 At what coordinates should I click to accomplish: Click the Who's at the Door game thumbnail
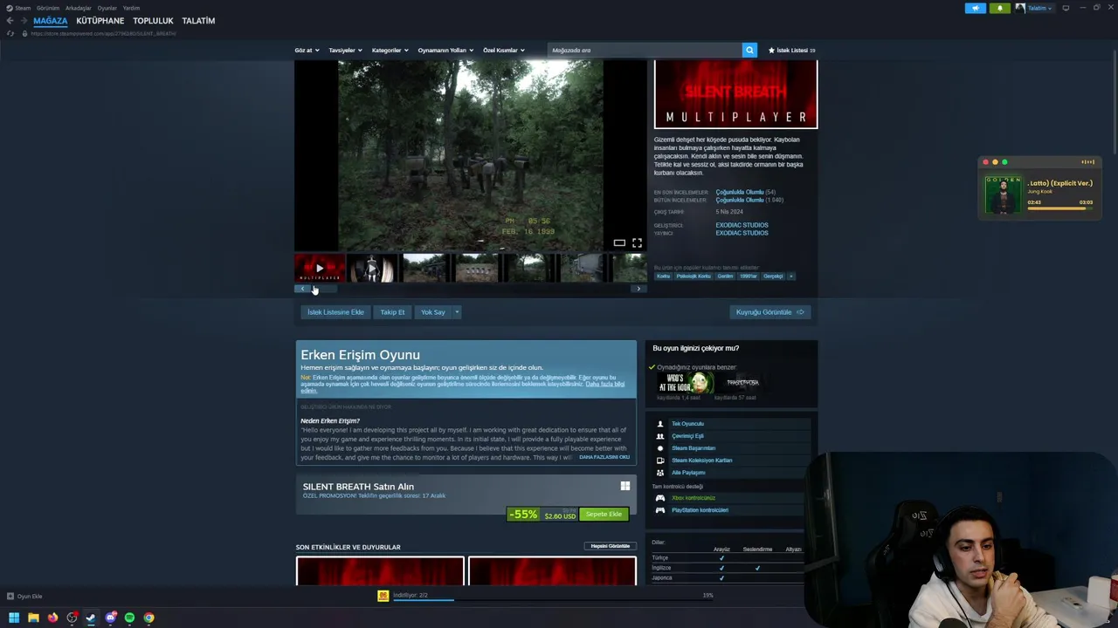coord(686,383)
